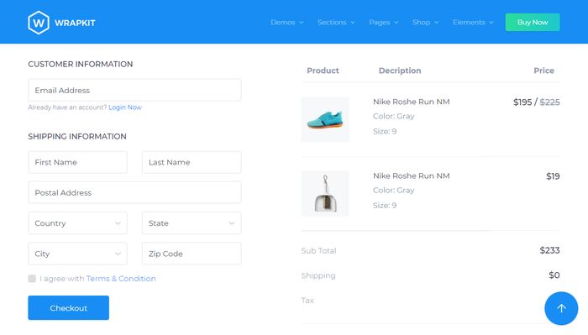This screenshot has height=335, width=588.
Task: Open the Shop menu
Action: pos(425,23)
